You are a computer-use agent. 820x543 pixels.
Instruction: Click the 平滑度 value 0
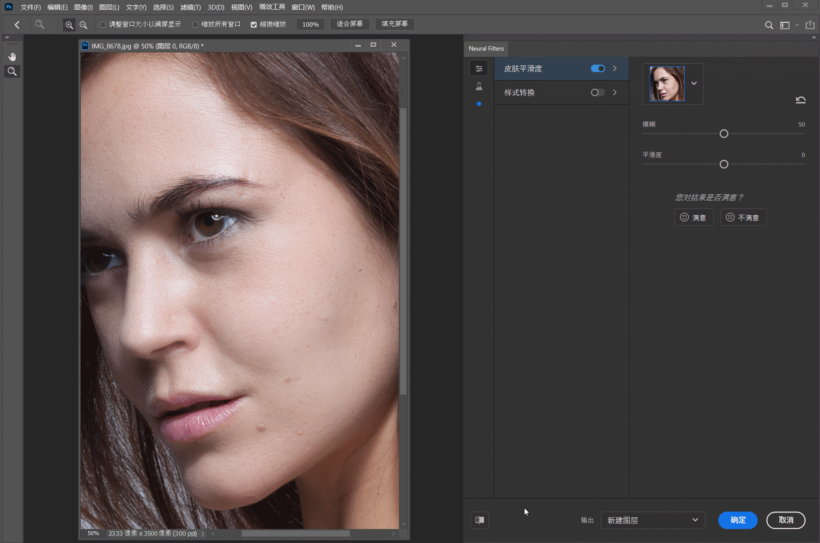[803, 155]
